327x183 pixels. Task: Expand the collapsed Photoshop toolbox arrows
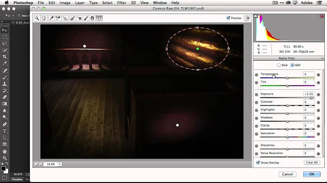click(2, 21)
